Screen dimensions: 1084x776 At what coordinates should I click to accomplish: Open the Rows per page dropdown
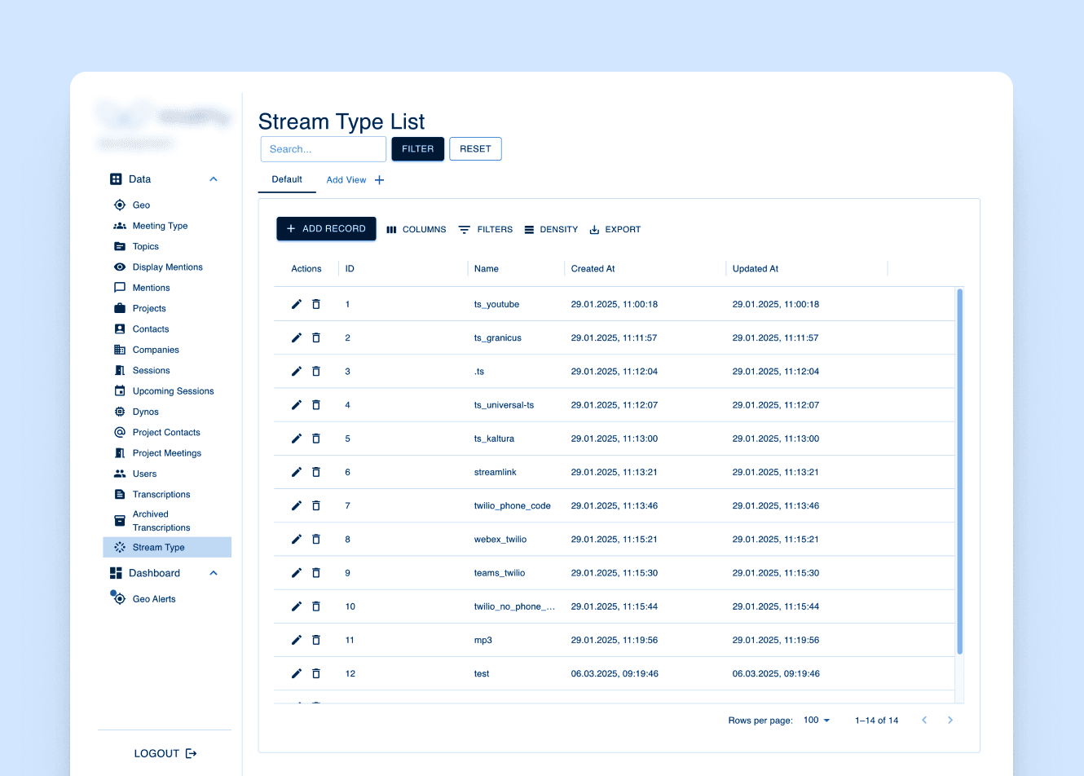(817, 720)
